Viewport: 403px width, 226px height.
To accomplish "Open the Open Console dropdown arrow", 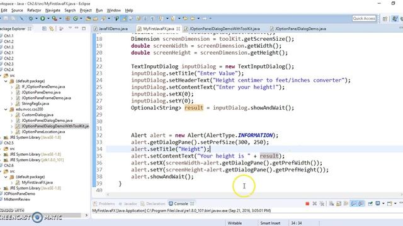I will click(x=395, y=203).
